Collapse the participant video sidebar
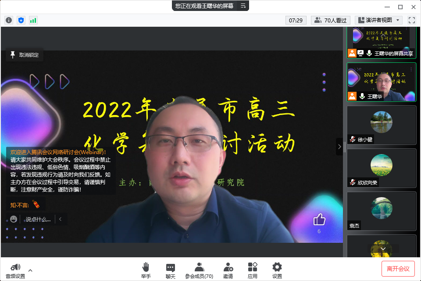421x281 pixels. pos(339,147)
